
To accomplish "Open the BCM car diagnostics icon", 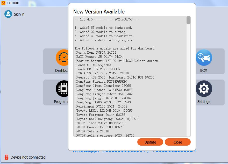I will [x=204, y=58].
